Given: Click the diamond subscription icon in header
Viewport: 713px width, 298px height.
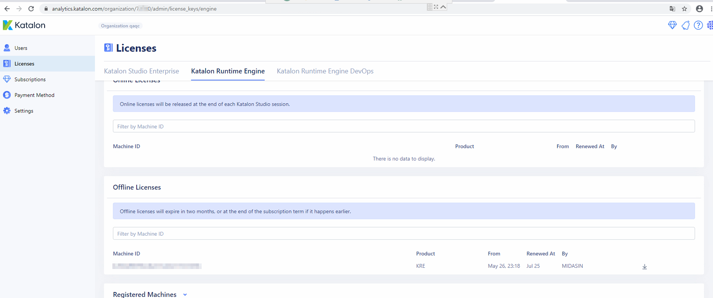Looking at the screenshot, I should coord(672,25).
